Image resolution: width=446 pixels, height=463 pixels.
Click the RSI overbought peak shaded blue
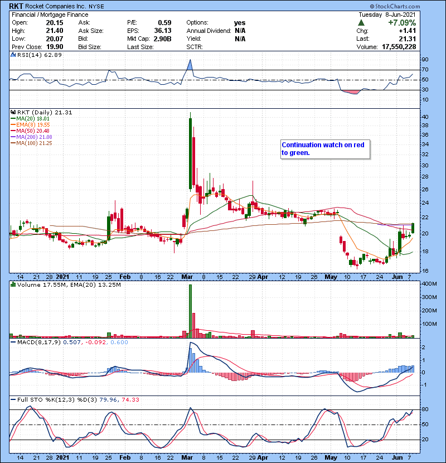tap(190, 65)
